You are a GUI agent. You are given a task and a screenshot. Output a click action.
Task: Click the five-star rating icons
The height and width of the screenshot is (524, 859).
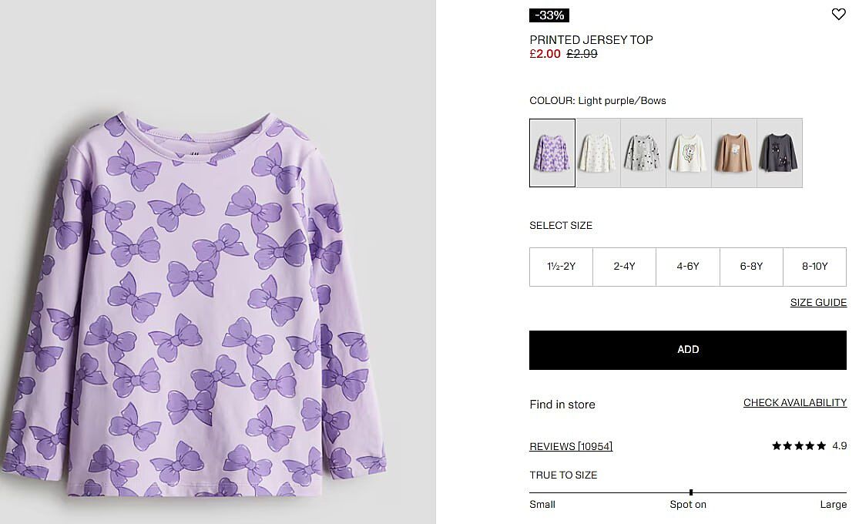(799, 446)
